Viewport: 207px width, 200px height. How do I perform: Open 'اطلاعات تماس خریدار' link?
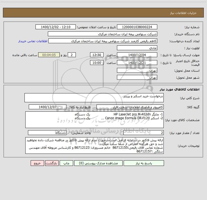click(33, 41)
